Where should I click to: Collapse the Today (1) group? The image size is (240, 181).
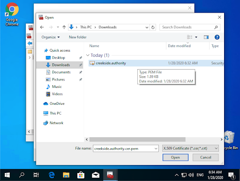click(x=88, y=55)
